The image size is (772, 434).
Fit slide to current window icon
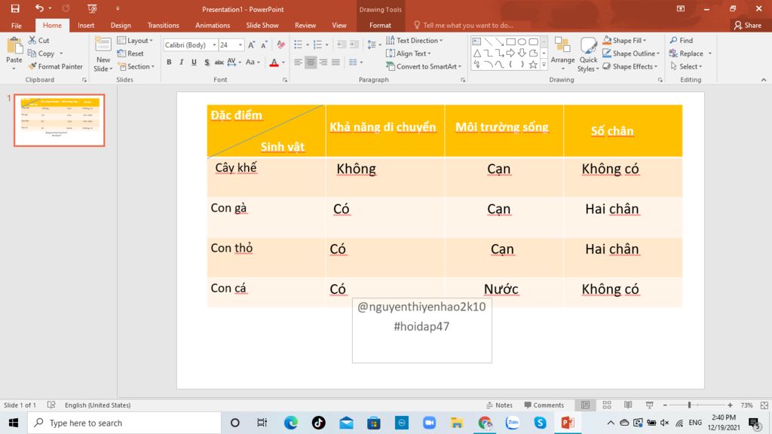(x=764, y=405)
